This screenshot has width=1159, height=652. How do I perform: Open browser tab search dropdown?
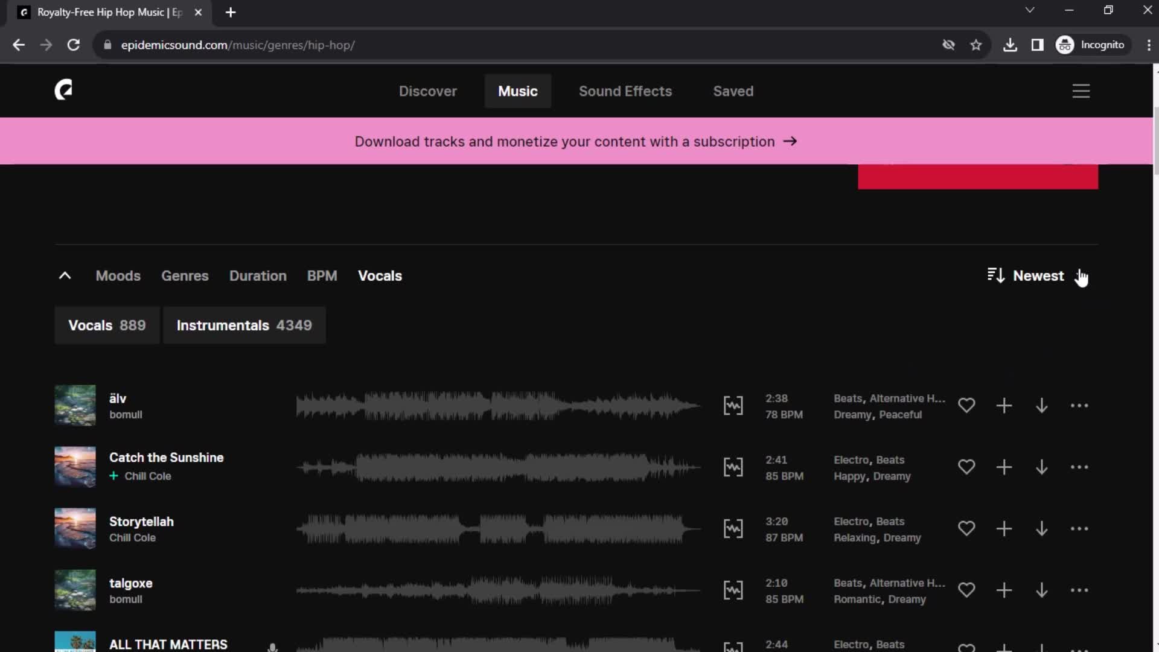1030,10
